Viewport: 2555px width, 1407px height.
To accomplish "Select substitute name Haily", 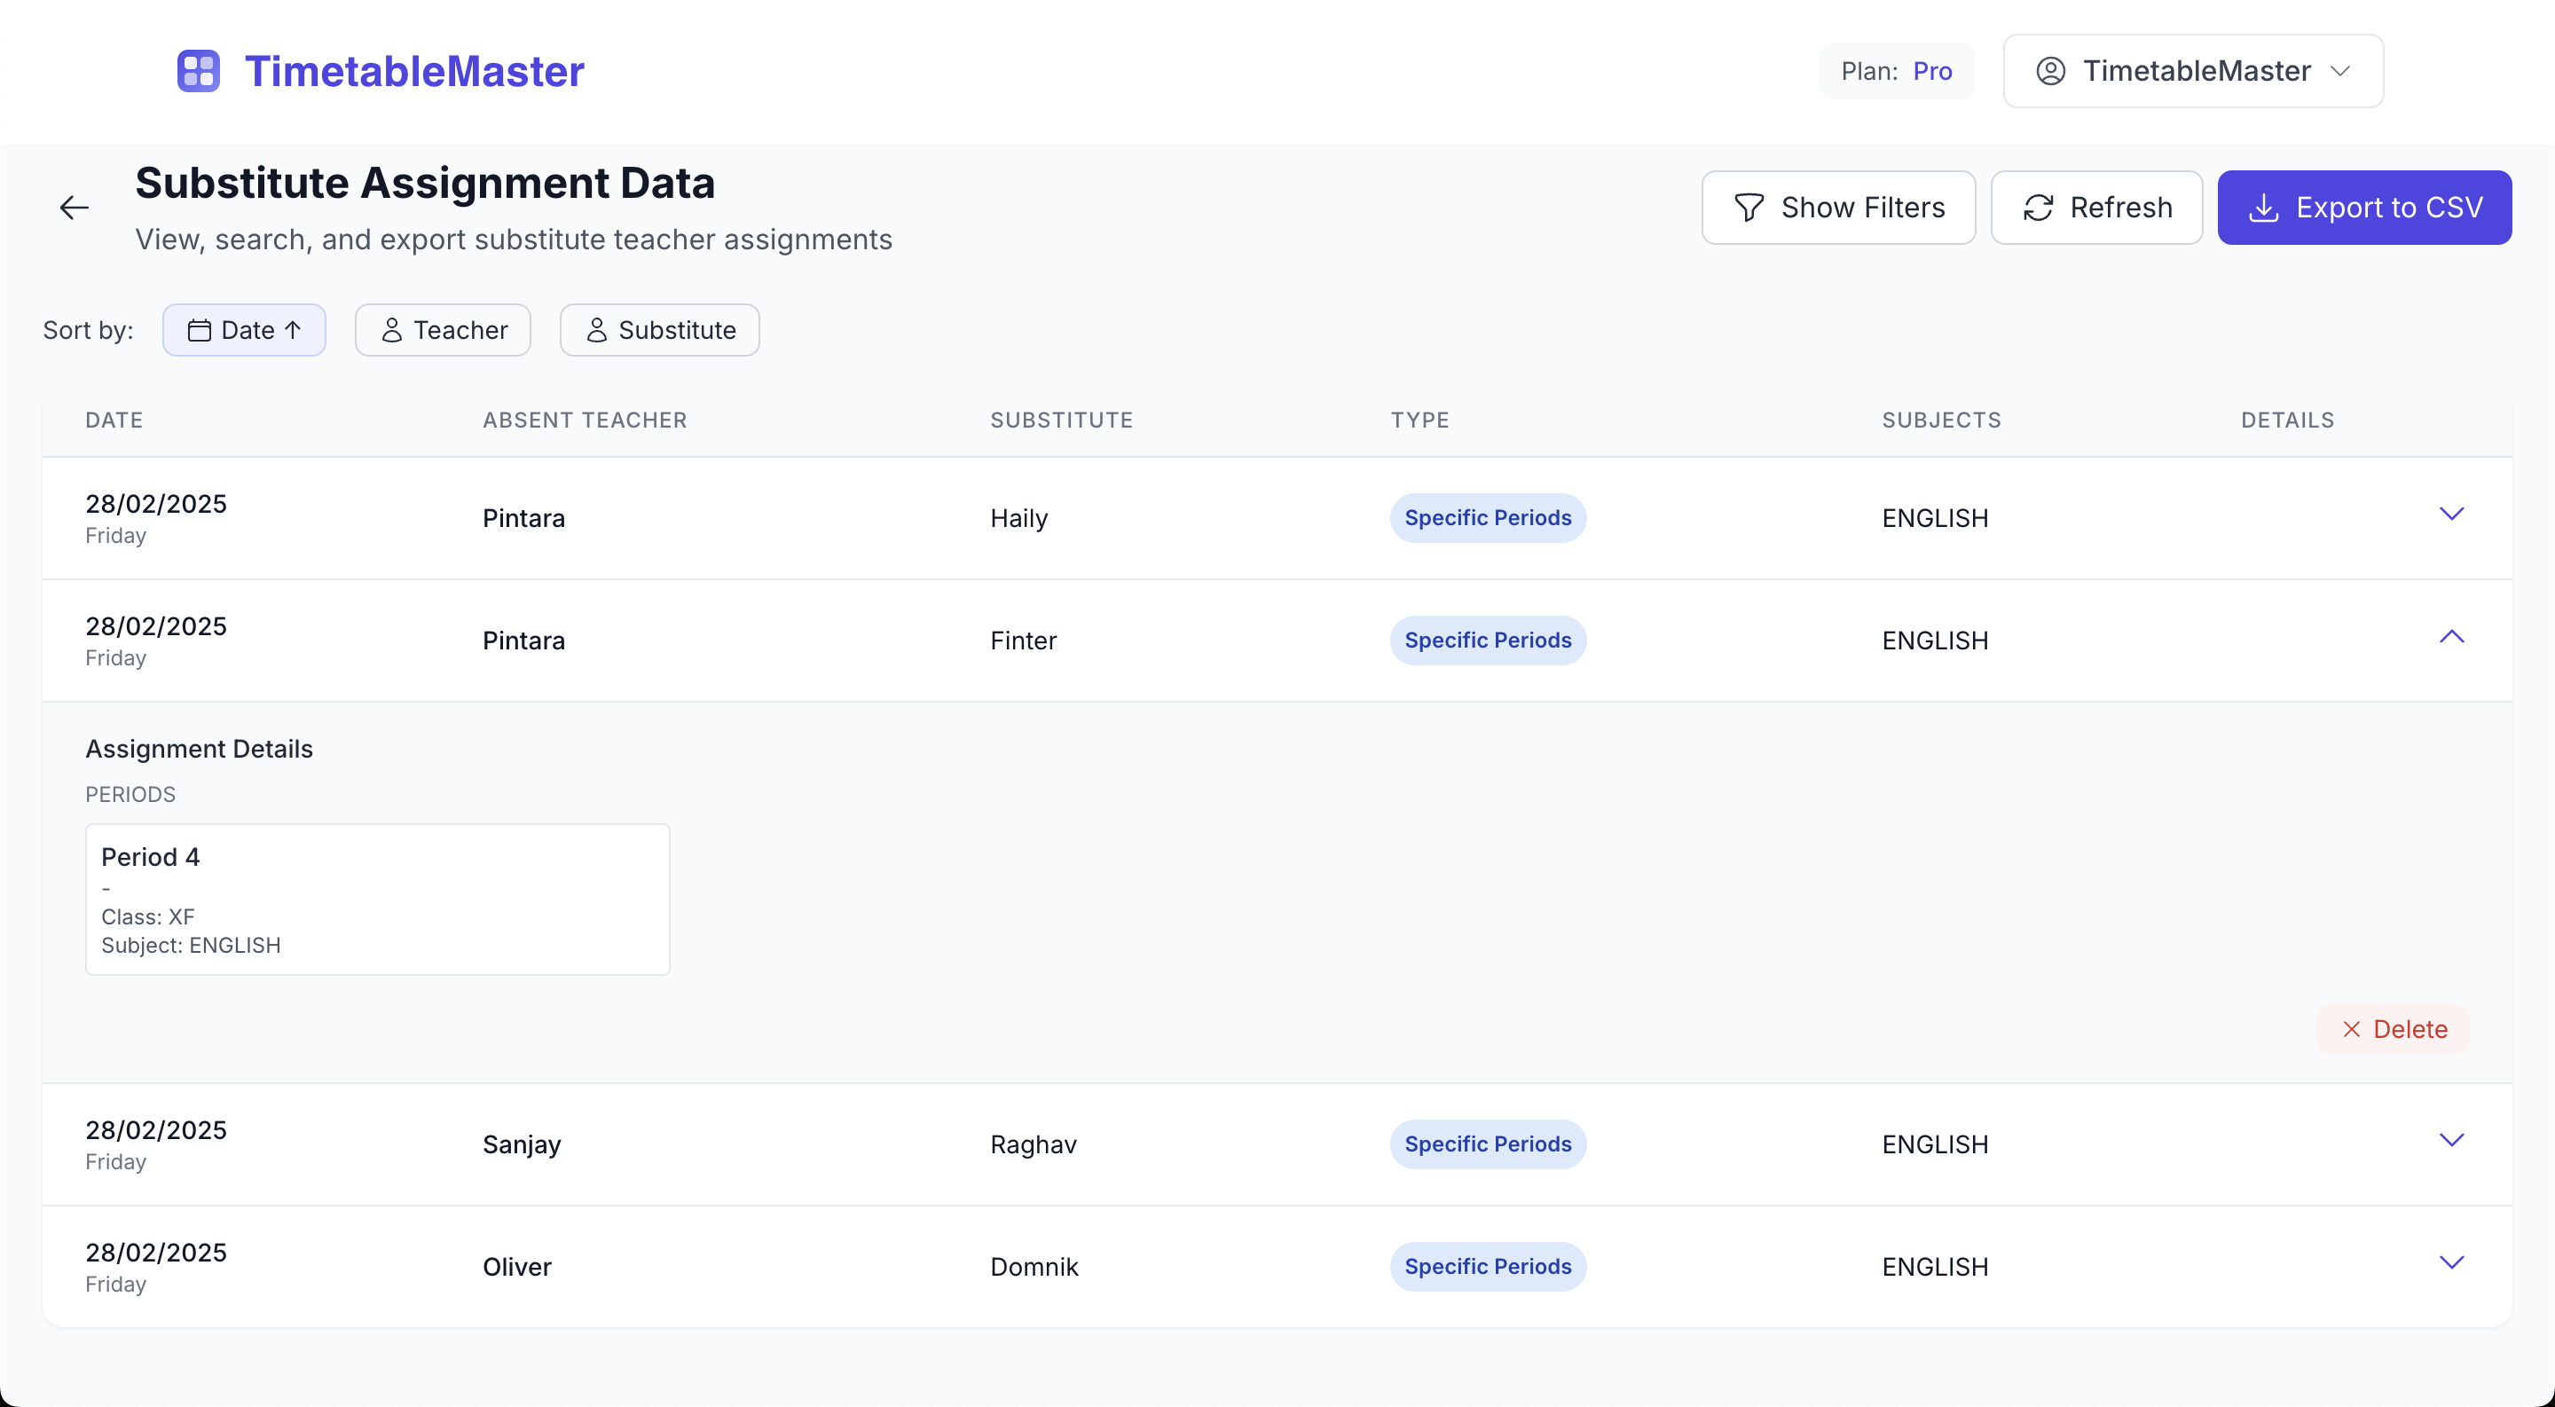I will 1019,517.
